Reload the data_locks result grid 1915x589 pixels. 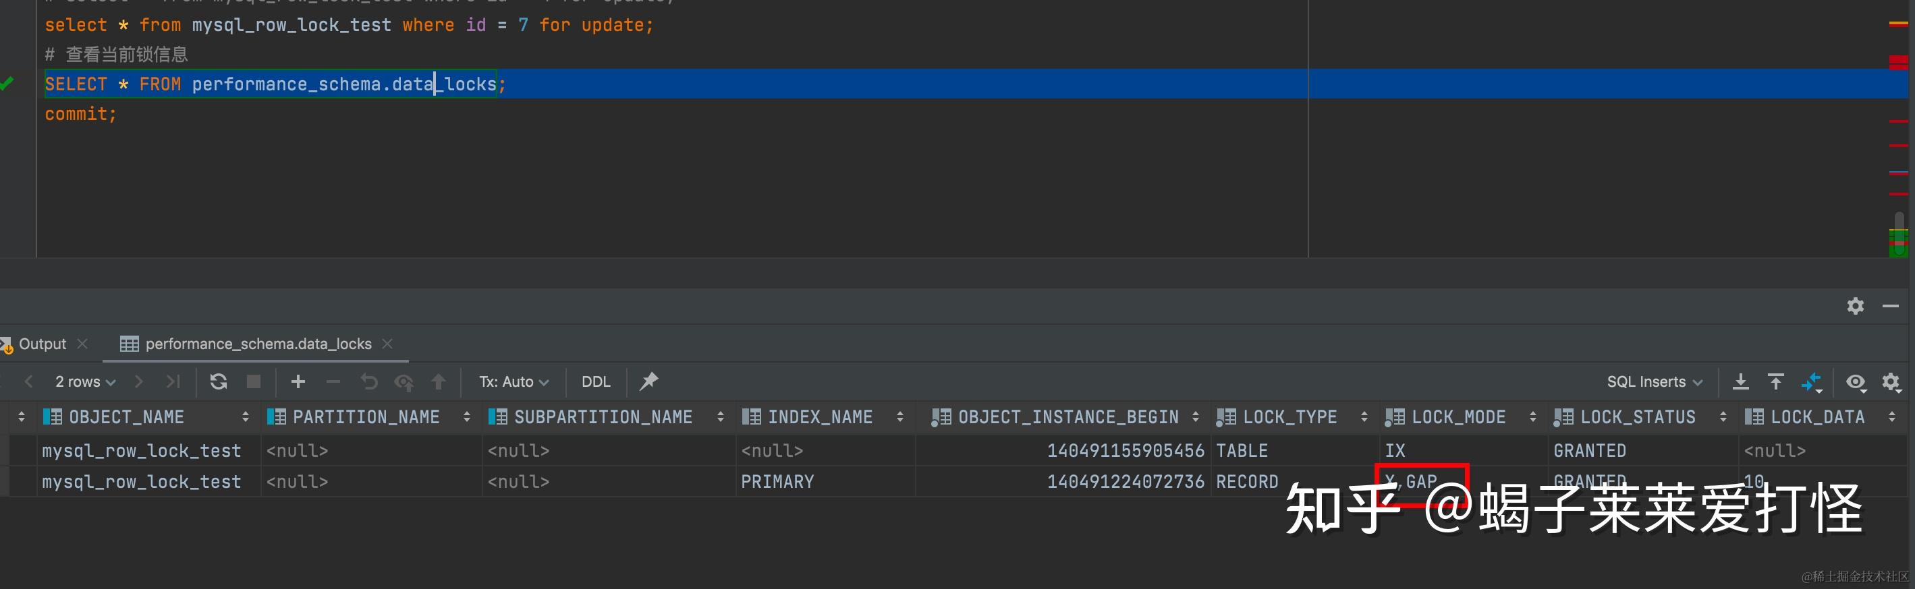(218, 382)
